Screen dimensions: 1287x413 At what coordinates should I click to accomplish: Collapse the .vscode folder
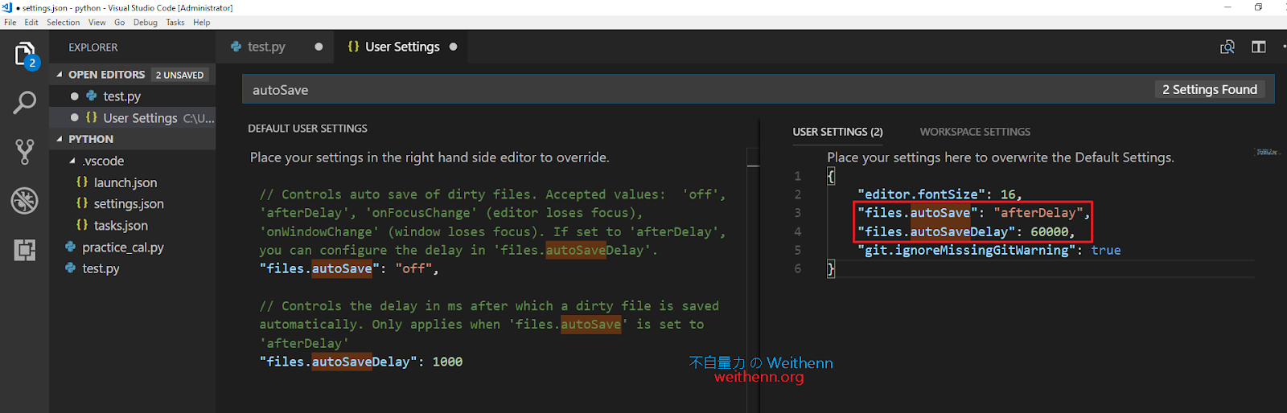72,161
